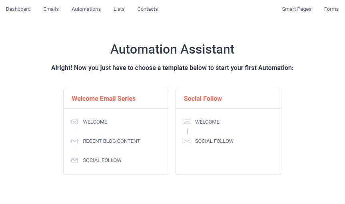Click the Automation Assistant heading
The image size is (345, 204).
[x=173, y=49]
